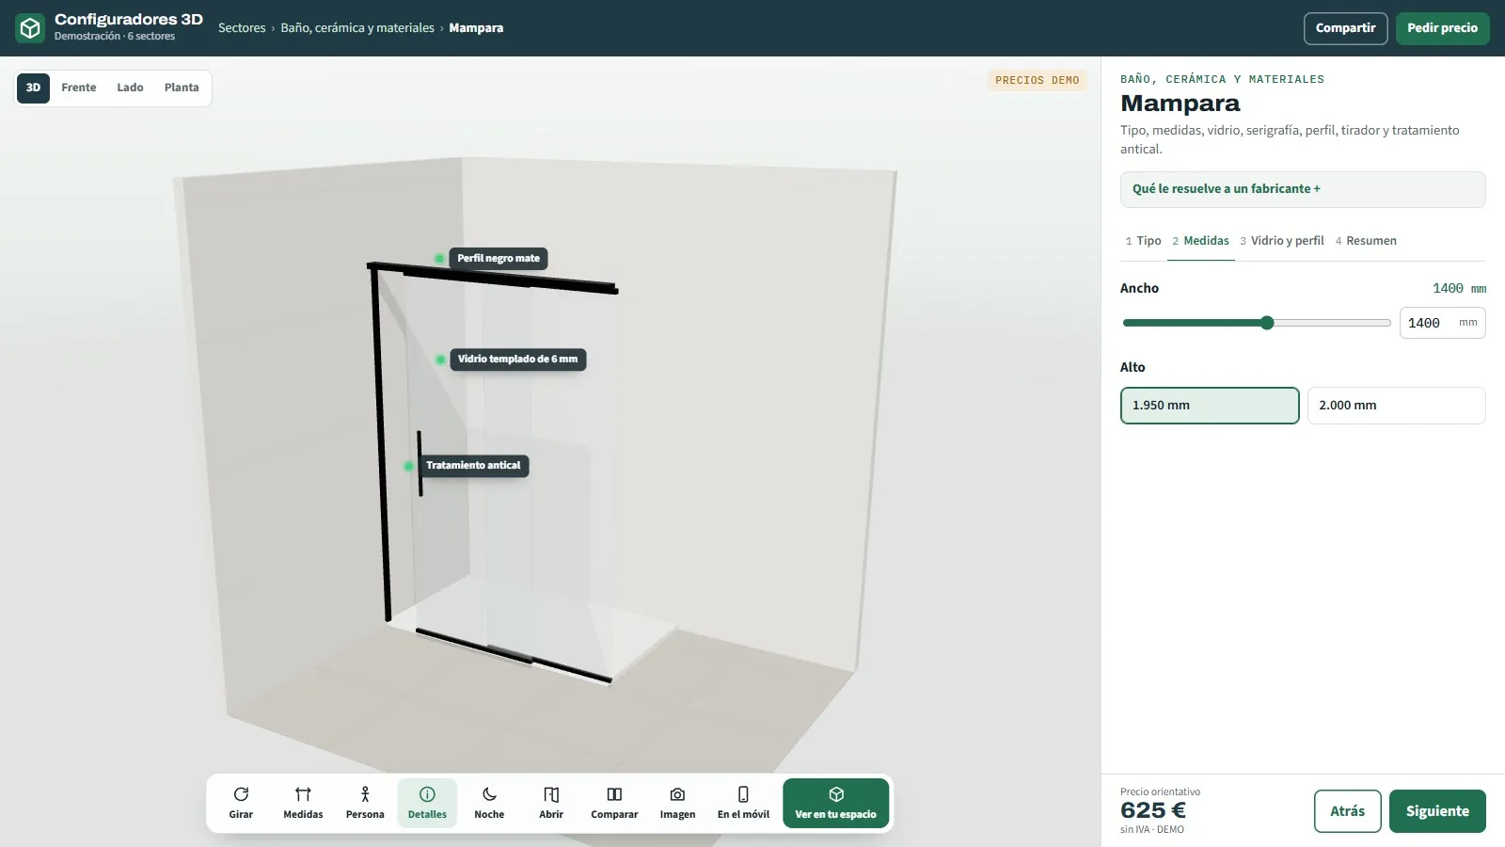Capture a snapshot with Imagen
This screenshot has height=847, width=1505.
tap(677, 803)
